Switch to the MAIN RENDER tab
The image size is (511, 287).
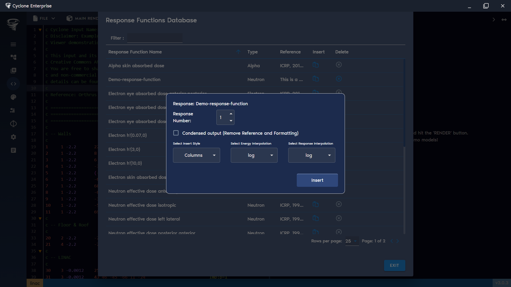(82, 18)
